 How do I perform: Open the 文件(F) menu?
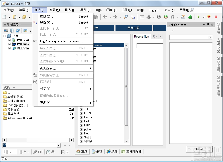[x=9, y=10]
